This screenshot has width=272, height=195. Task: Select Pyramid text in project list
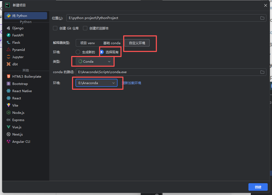[x=18, y=50]
